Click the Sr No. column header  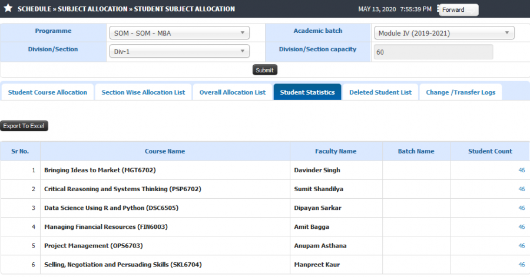[x=20, y=151]
